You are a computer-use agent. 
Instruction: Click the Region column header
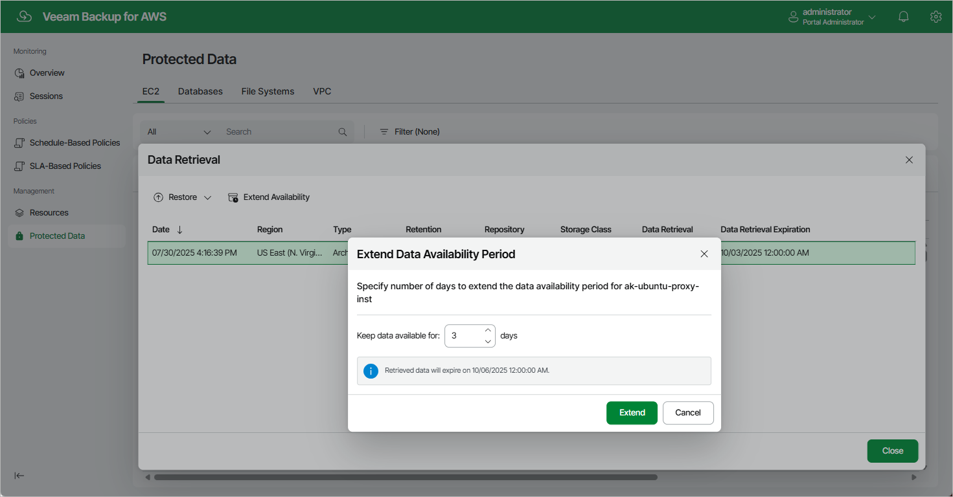click(270, 230)
